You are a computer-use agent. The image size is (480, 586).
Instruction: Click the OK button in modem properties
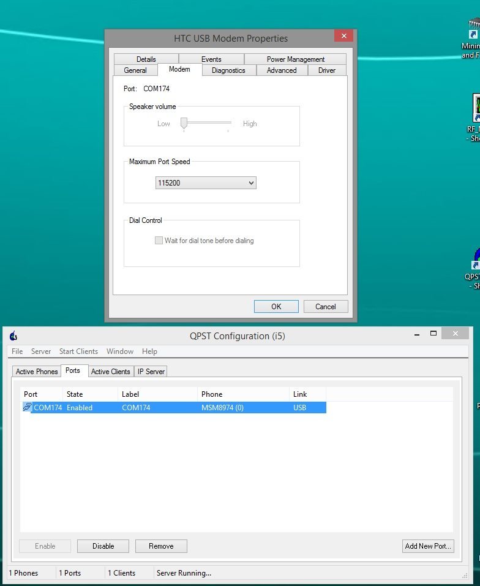[276, 307]
